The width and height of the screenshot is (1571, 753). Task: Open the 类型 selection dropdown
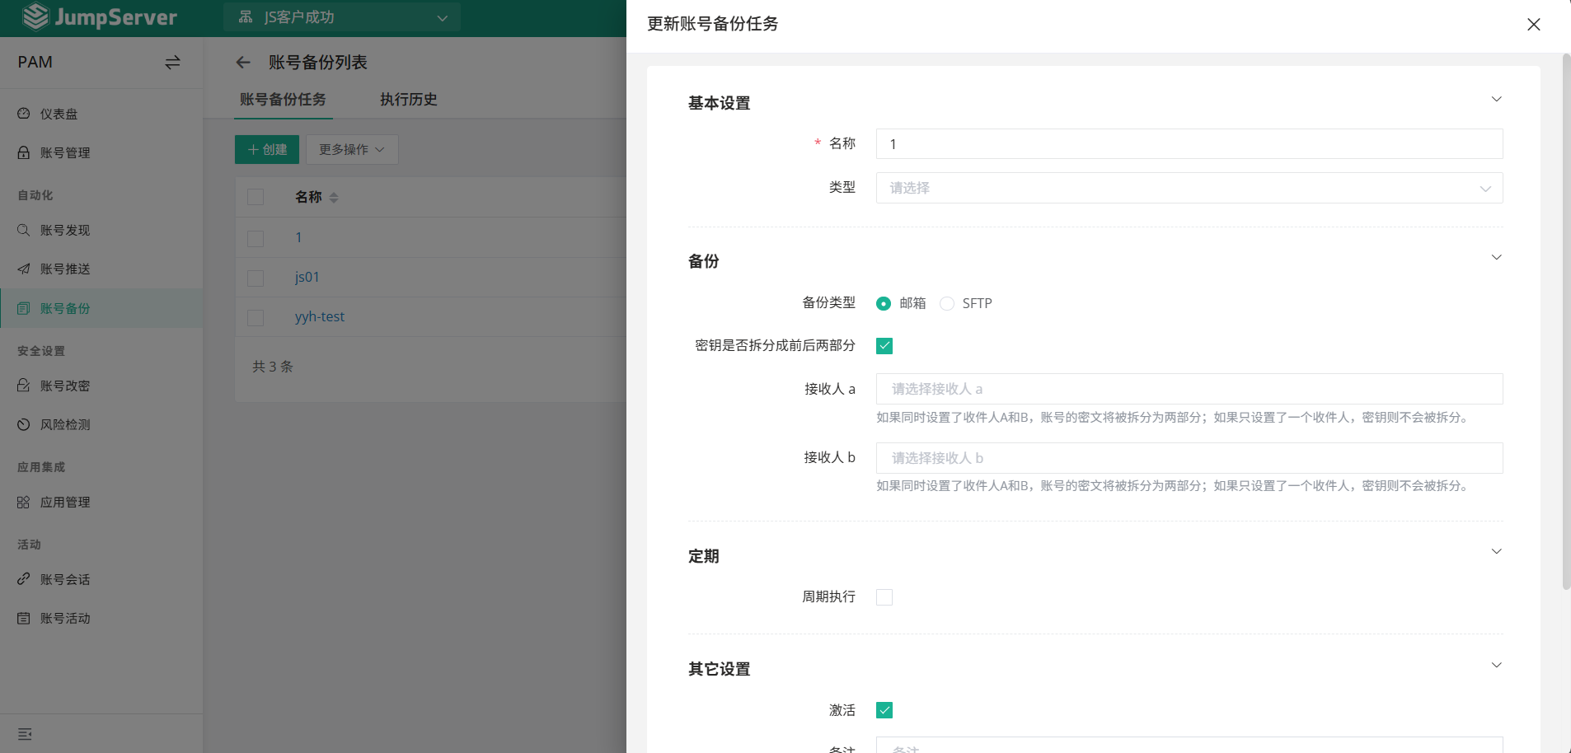click(x=1189, y=188)
